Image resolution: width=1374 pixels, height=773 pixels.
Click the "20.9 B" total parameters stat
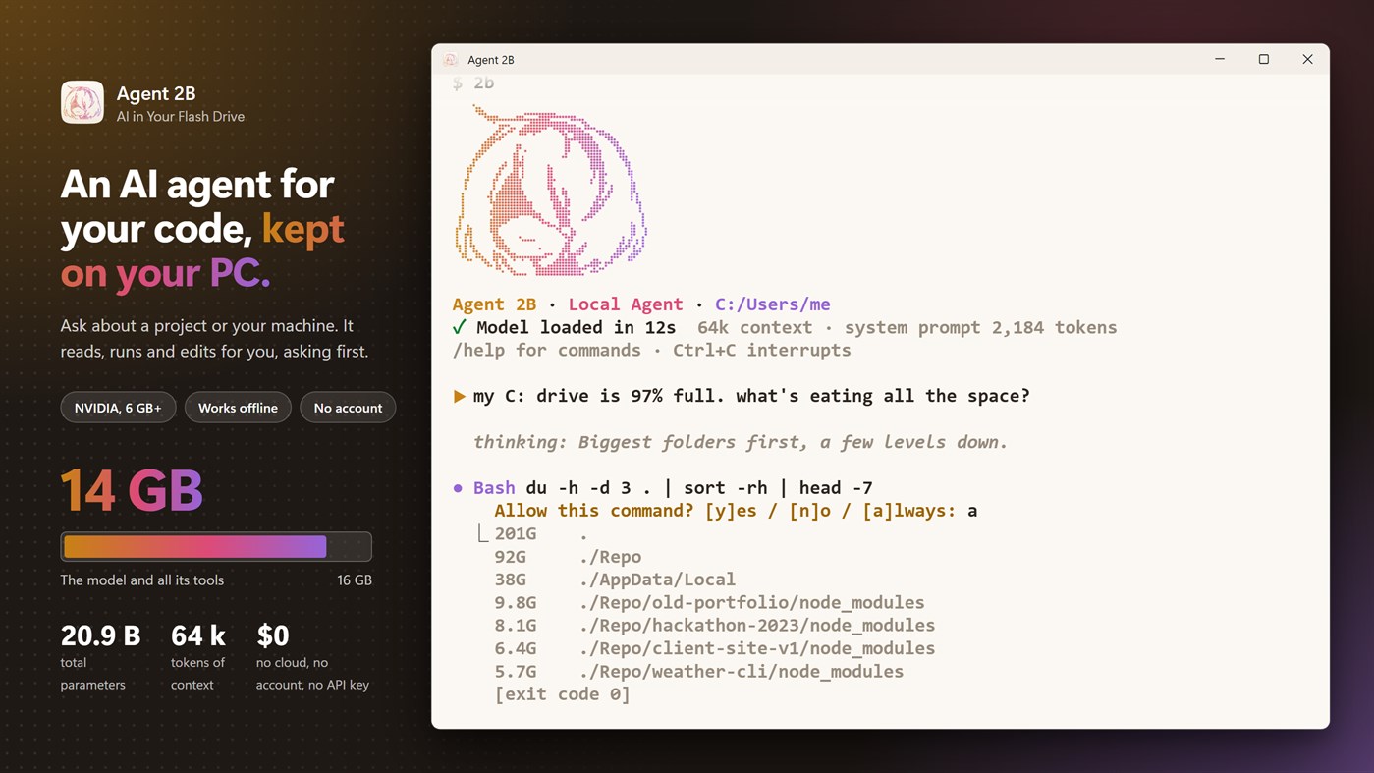pos(100,635)
